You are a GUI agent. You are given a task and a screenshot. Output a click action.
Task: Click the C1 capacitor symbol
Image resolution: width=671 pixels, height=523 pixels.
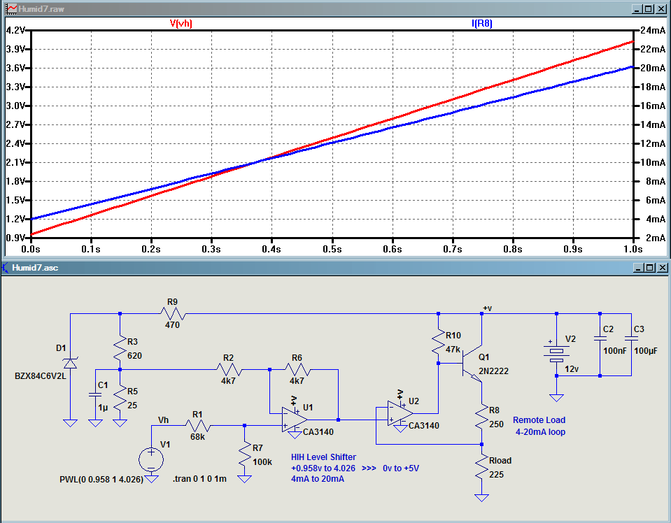[95, 394]
